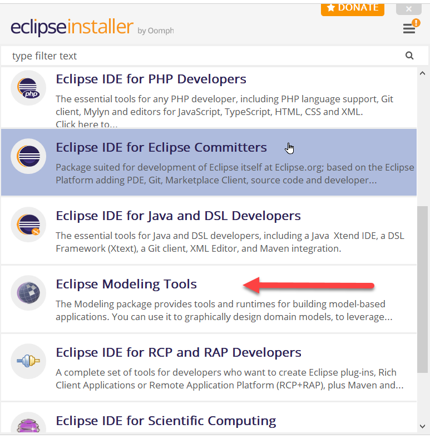Click 'The Modeling package provides tools' description

(224, 311)
